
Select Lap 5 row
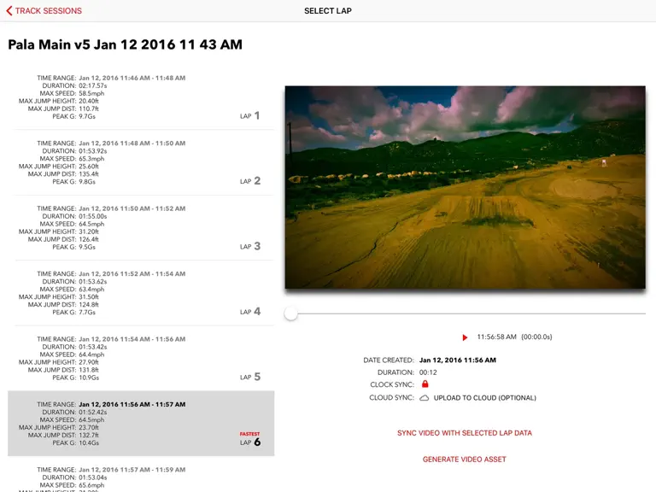point(141,358)
